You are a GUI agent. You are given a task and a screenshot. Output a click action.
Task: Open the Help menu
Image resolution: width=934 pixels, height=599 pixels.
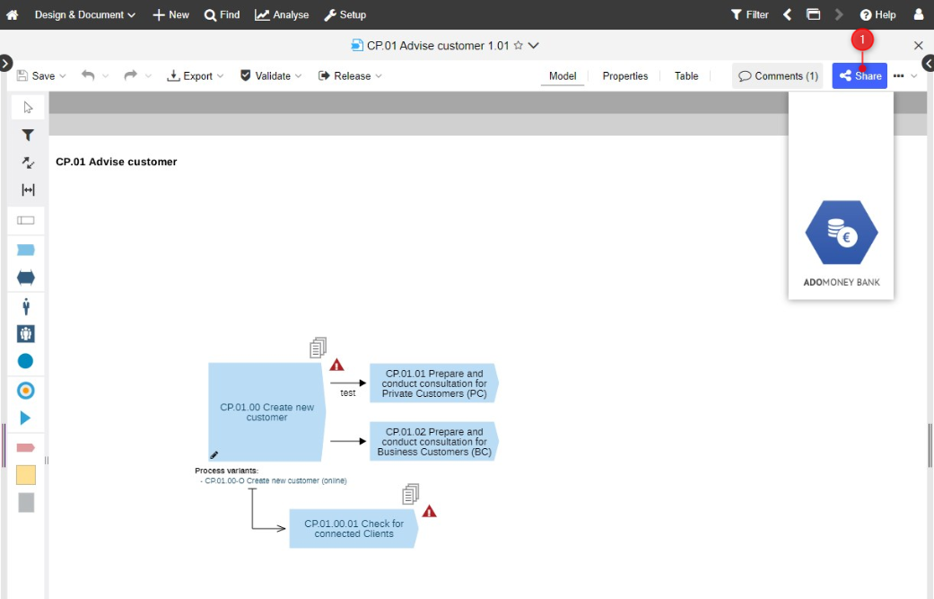pyautogui.click(x=878, y=15)
